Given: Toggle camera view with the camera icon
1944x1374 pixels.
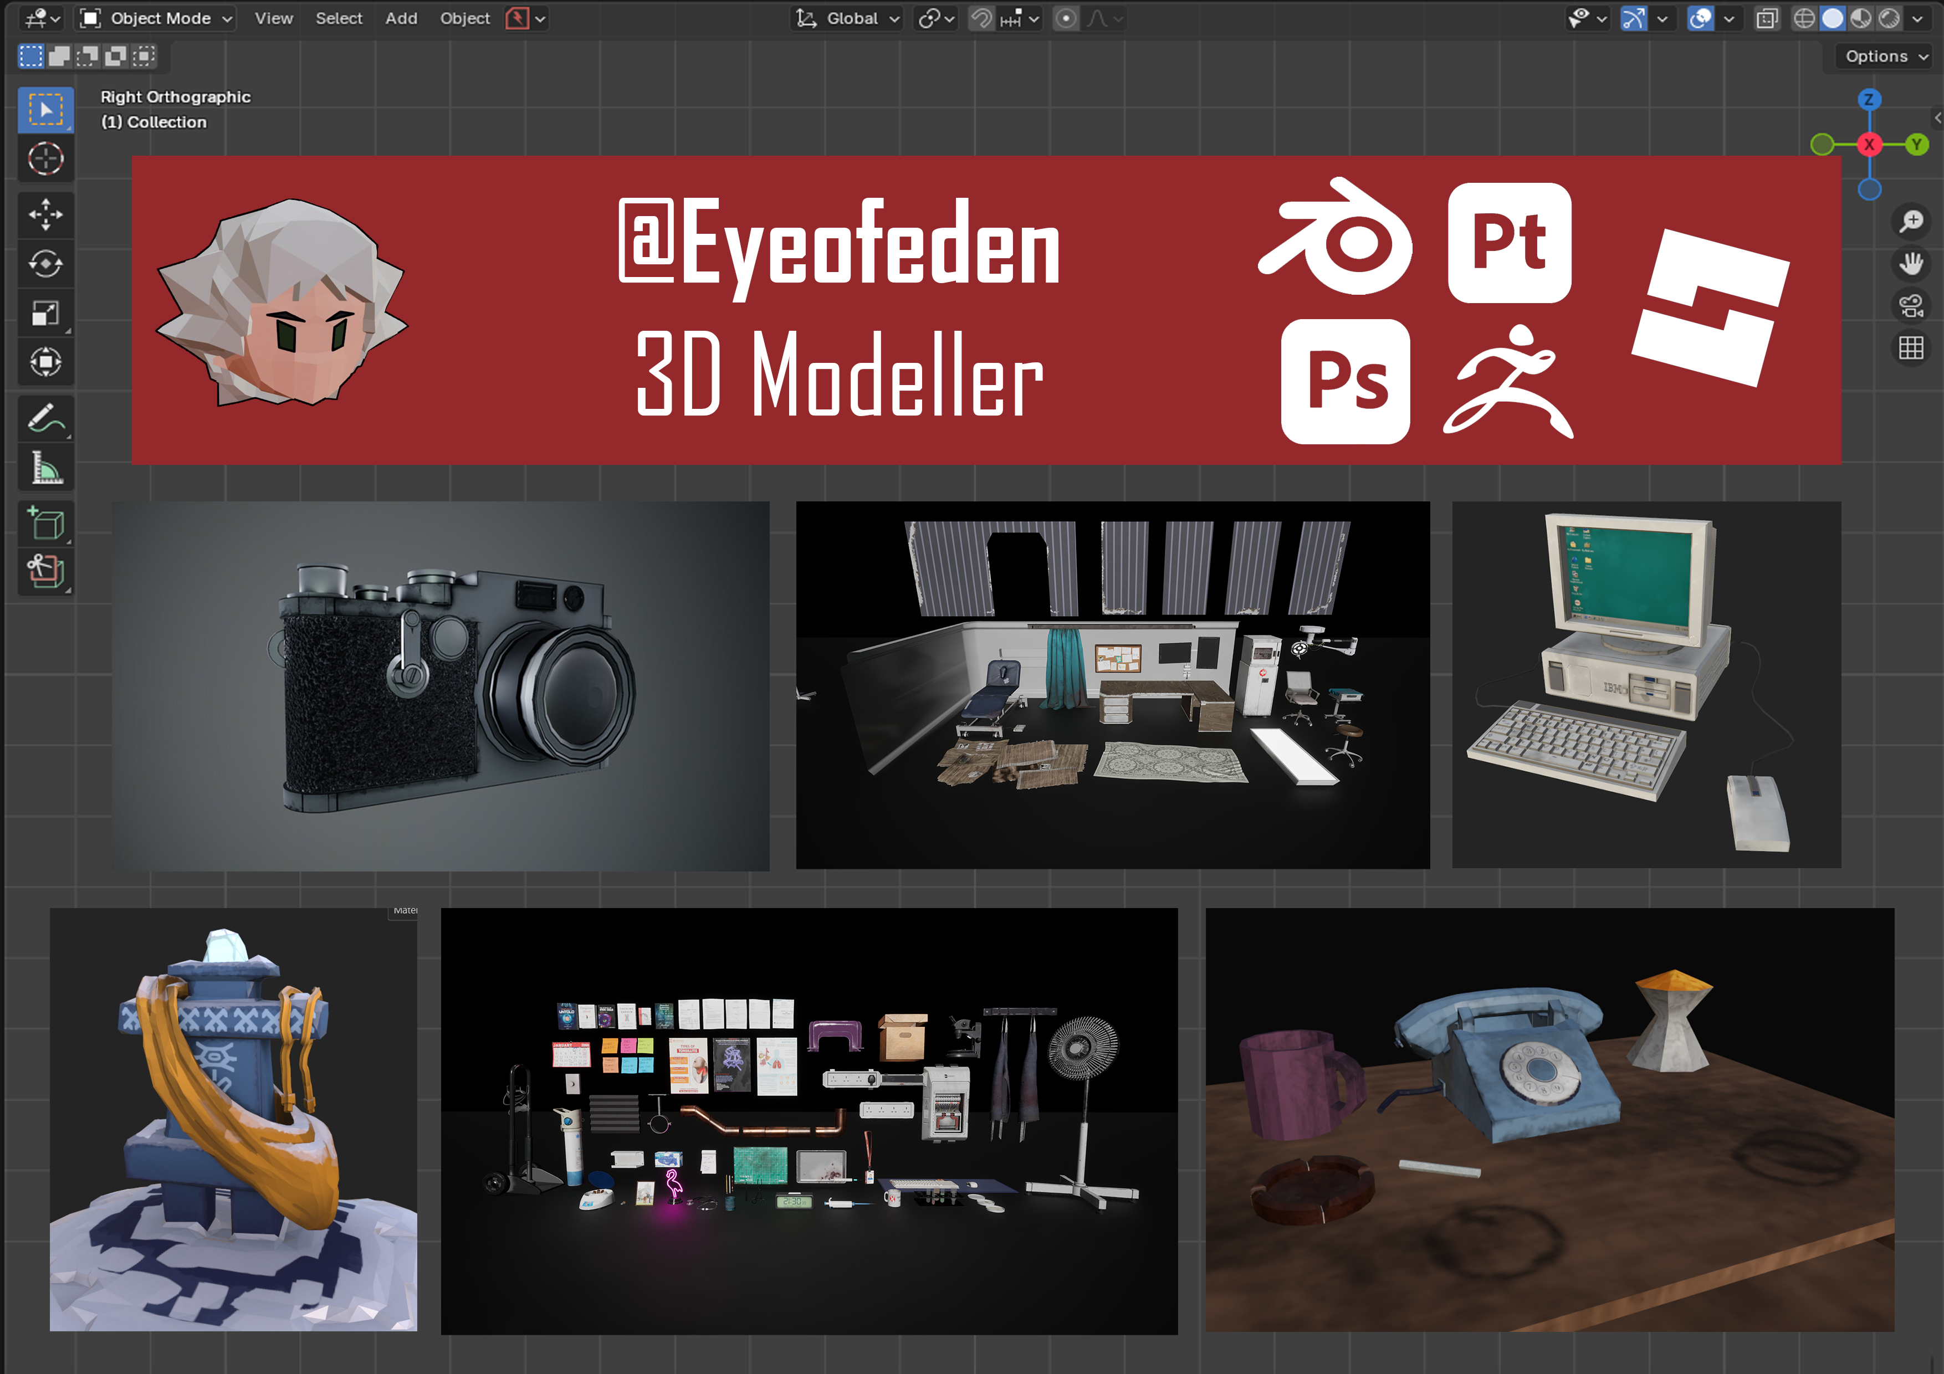Looking at the screenshot, I should click(1911, 306).
